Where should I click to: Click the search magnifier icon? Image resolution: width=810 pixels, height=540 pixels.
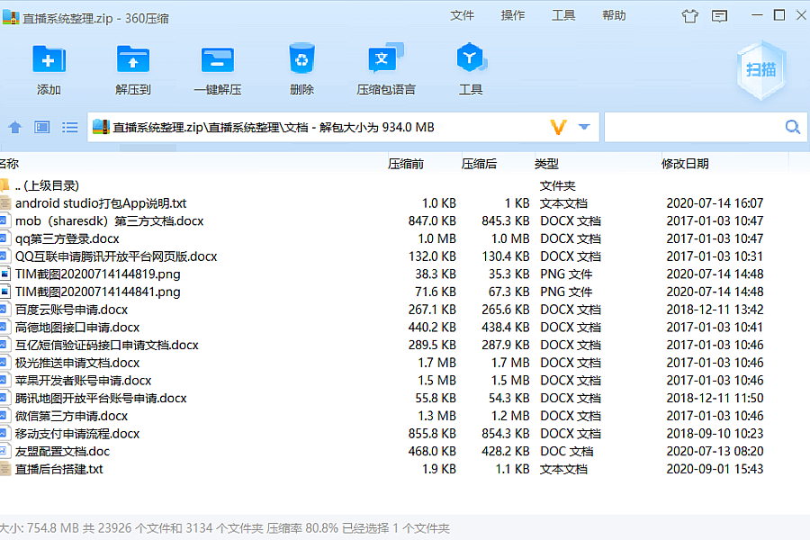tap(792, 127)
